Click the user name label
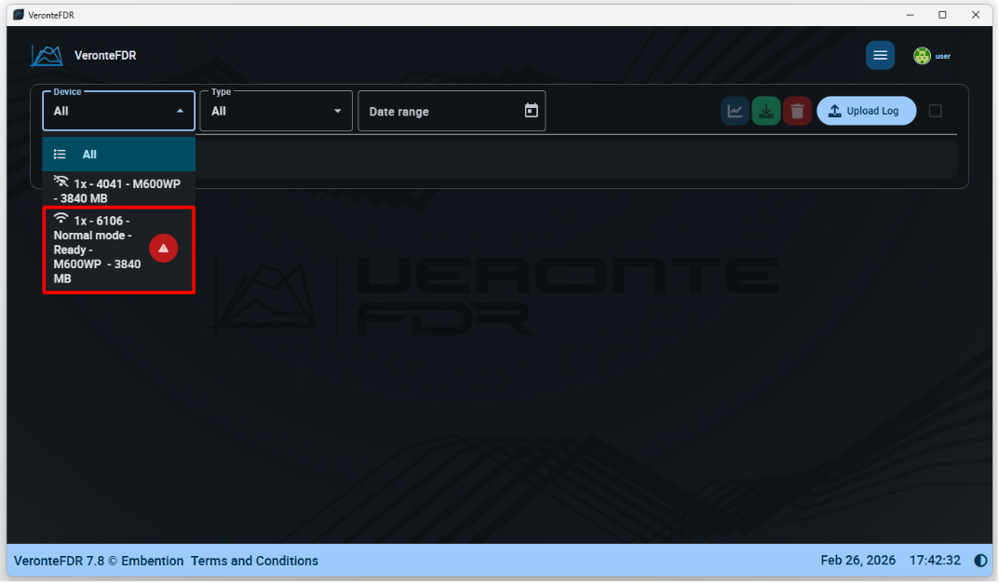Viewport: 999px width, 583px height. tap(943, 56)
